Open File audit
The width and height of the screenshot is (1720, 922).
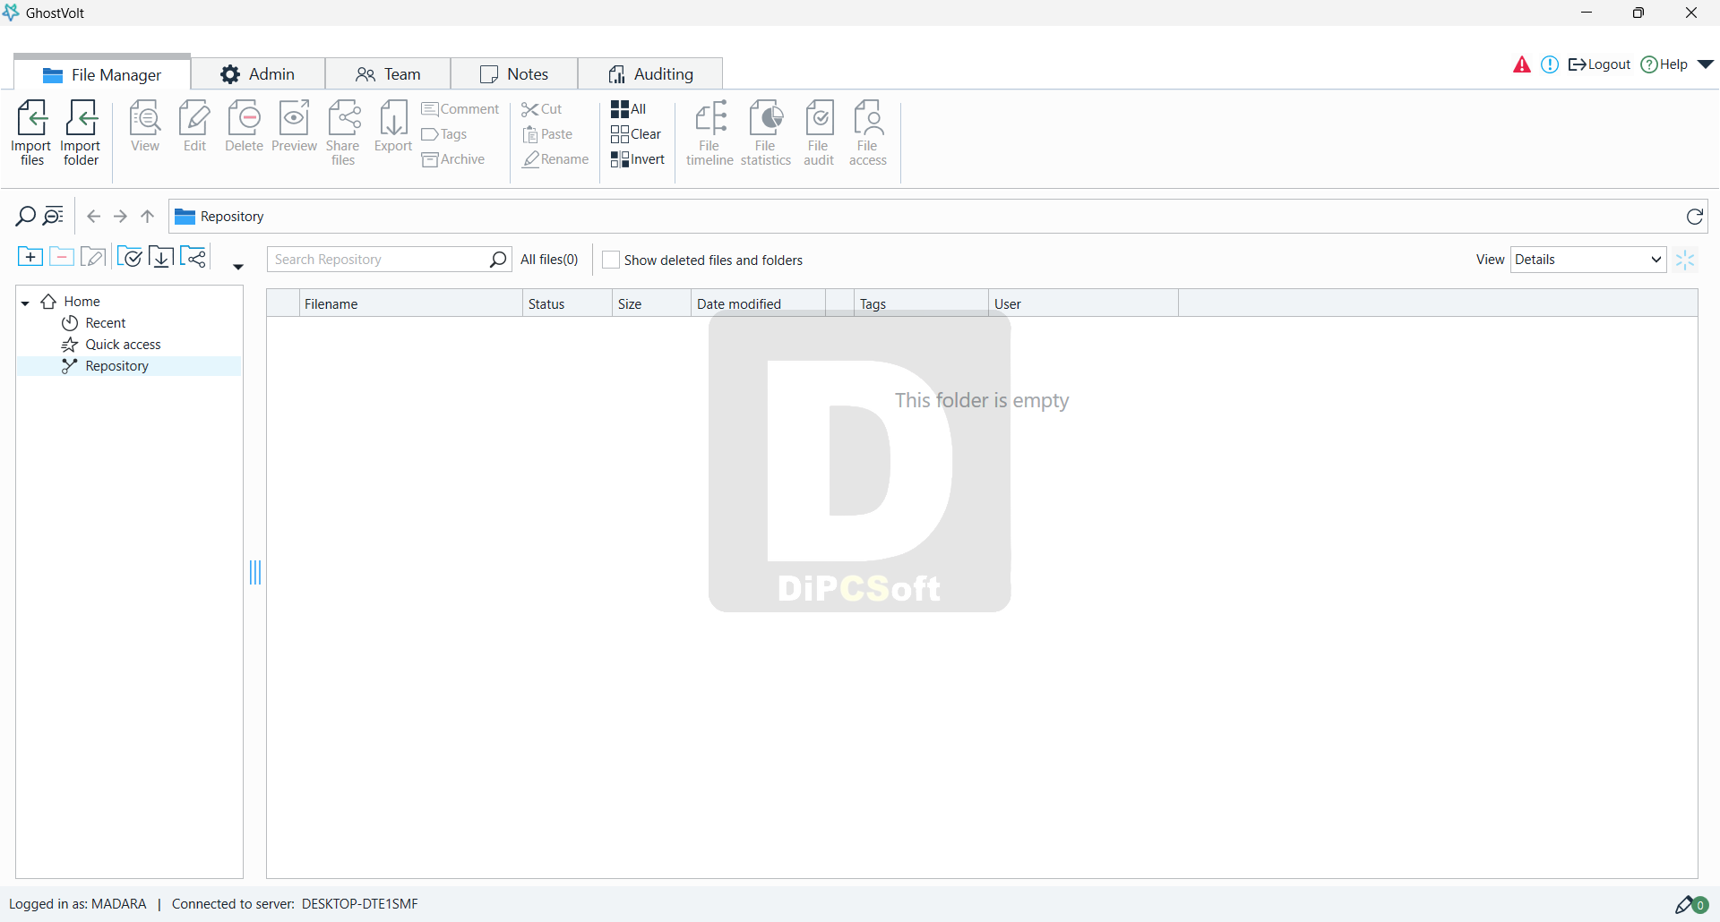coord(819,132)
